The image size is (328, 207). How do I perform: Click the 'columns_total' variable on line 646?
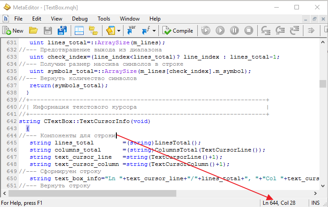coord(77,150)
